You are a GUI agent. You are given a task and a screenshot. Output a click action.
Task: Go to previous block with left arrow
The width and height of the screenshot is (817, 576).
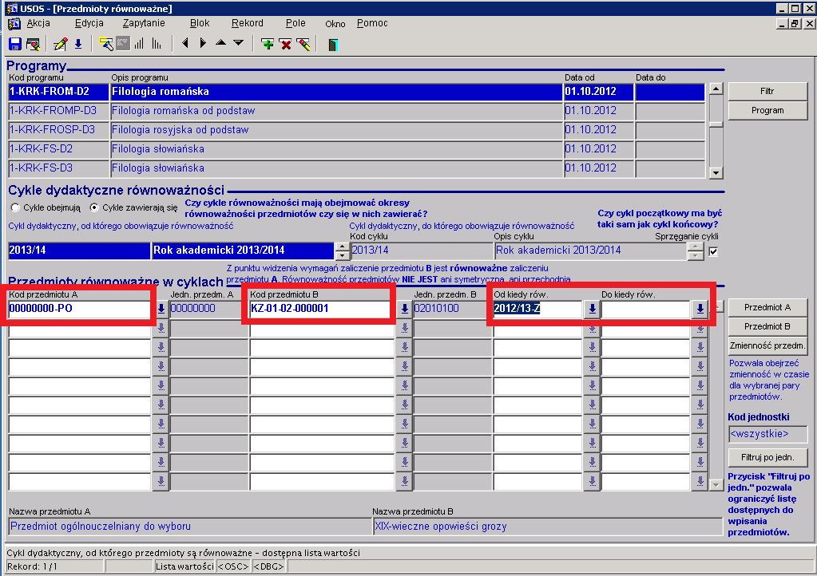[x=185, y=44]
